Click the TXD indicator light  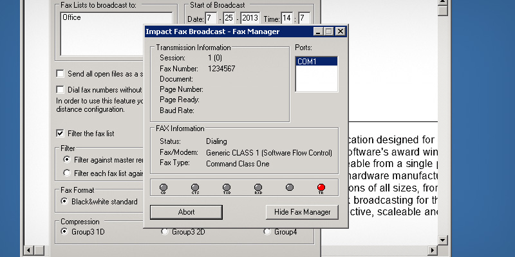pos(227,187)
